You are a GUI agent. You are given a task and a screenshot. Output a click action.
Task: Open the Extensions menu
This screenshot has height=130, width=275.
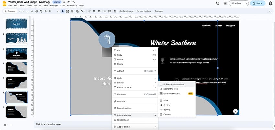click(x=72, y=5)
